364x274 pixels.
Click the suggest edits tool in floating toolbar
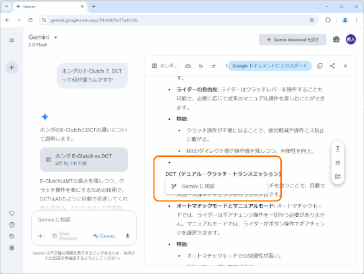pos(338,176)
